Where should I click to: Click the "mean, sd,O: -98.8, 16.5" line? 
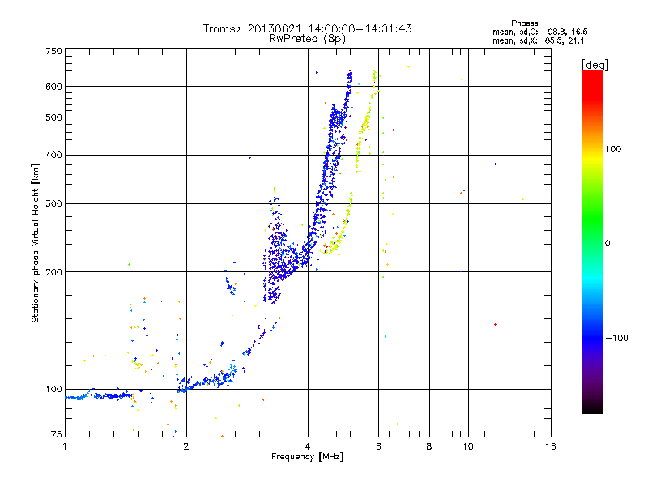pos(539,32)
